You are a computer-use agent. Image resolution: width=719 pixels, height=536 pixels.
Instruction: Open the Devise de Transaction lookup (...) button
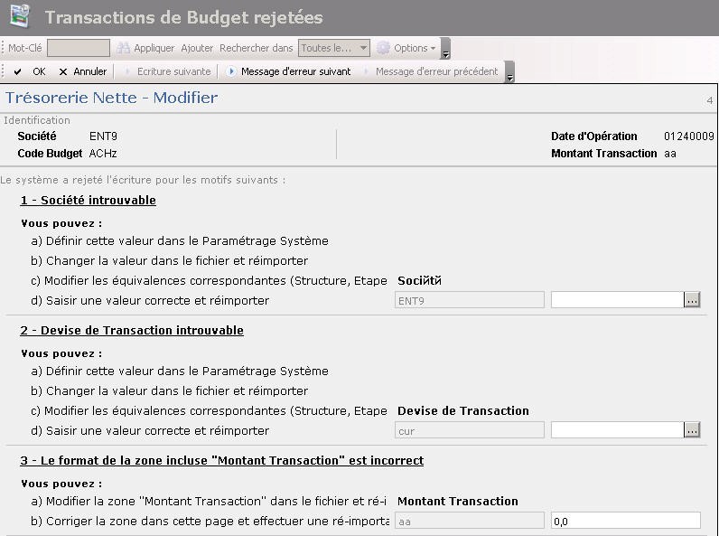point(692,430)
